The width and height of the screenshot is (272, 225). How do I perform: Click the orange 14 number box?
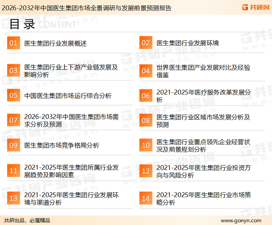click(146, 198)
